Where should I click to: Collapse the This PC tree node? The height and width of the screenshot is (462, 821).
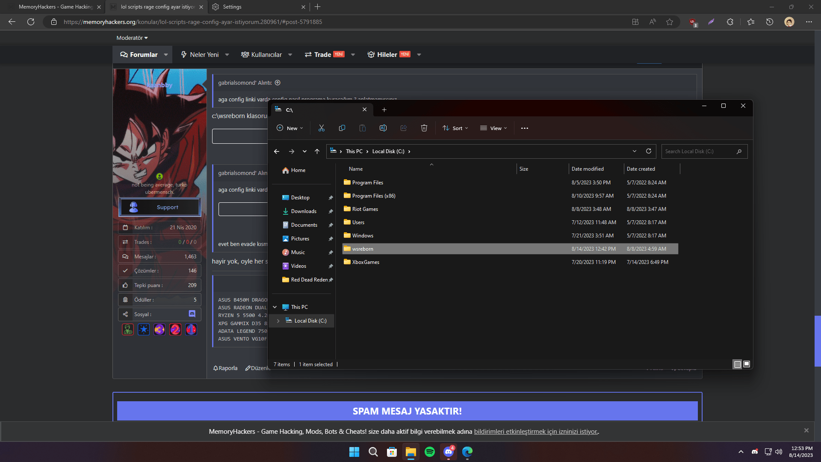click(x=275, y=307)
